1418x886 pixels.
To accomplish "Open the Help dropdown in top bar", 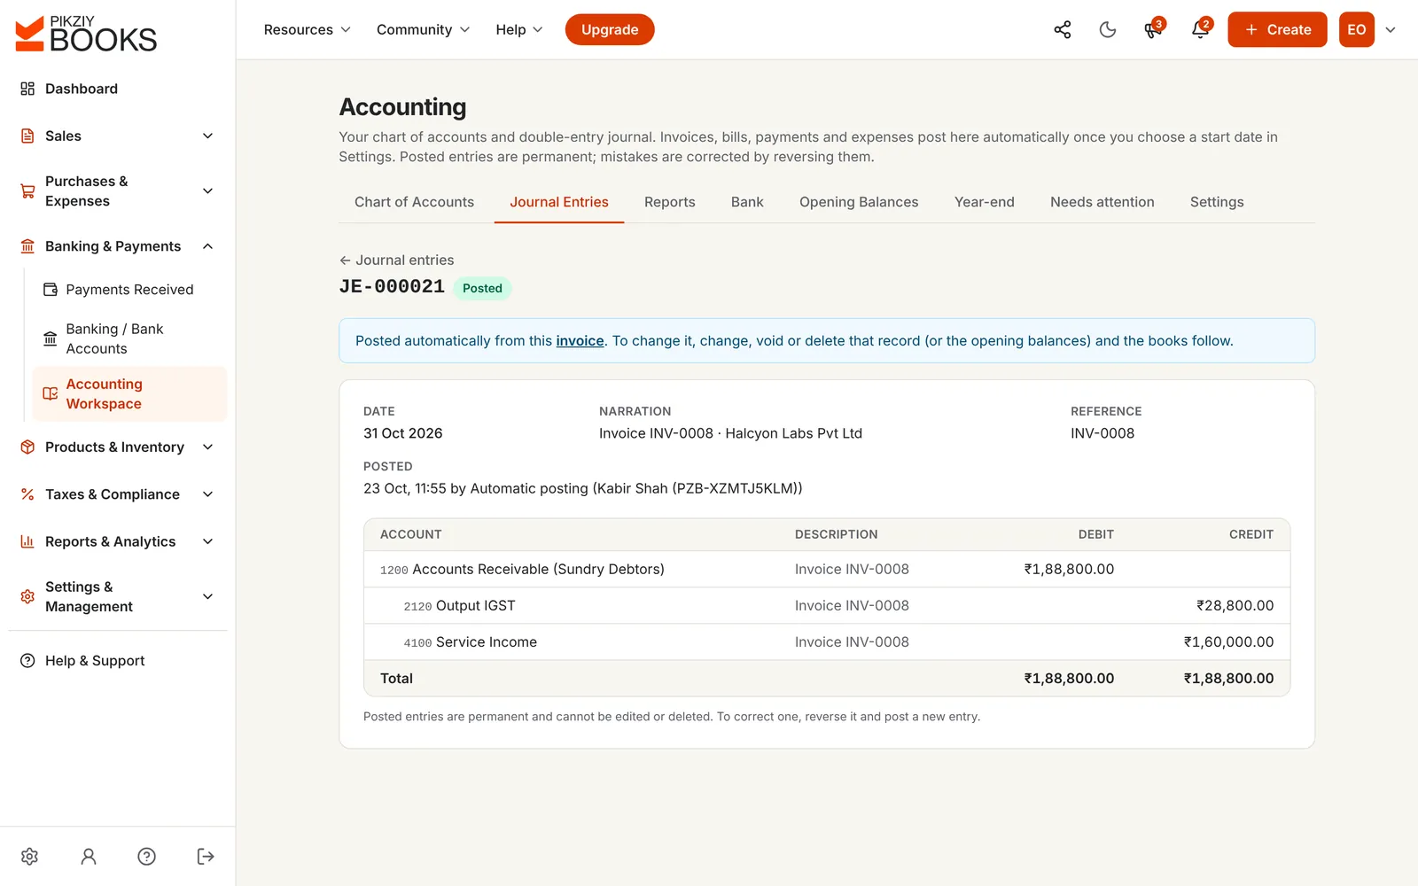I will (x=519, y=29).
